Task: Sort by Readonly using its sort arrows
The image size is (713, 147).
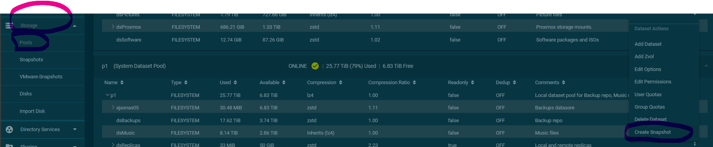Action: (472, 83)
